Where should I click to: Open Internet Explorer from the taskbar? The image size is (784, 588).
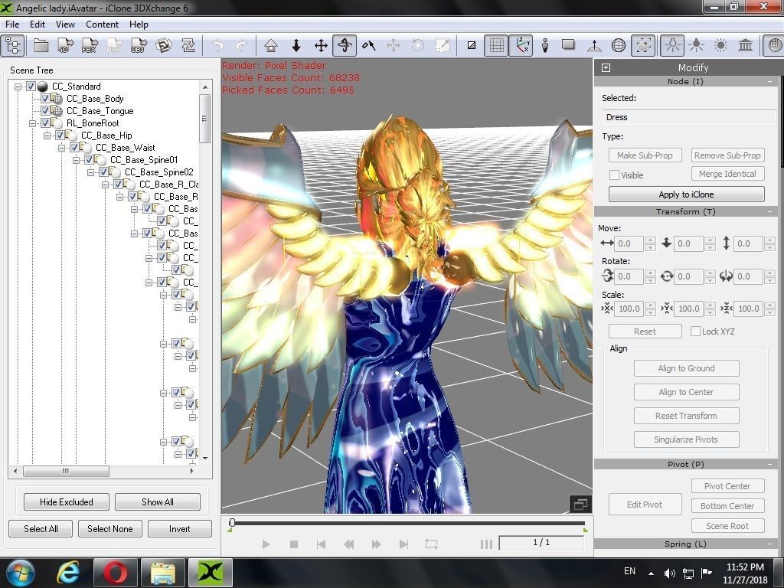point(68,573)
